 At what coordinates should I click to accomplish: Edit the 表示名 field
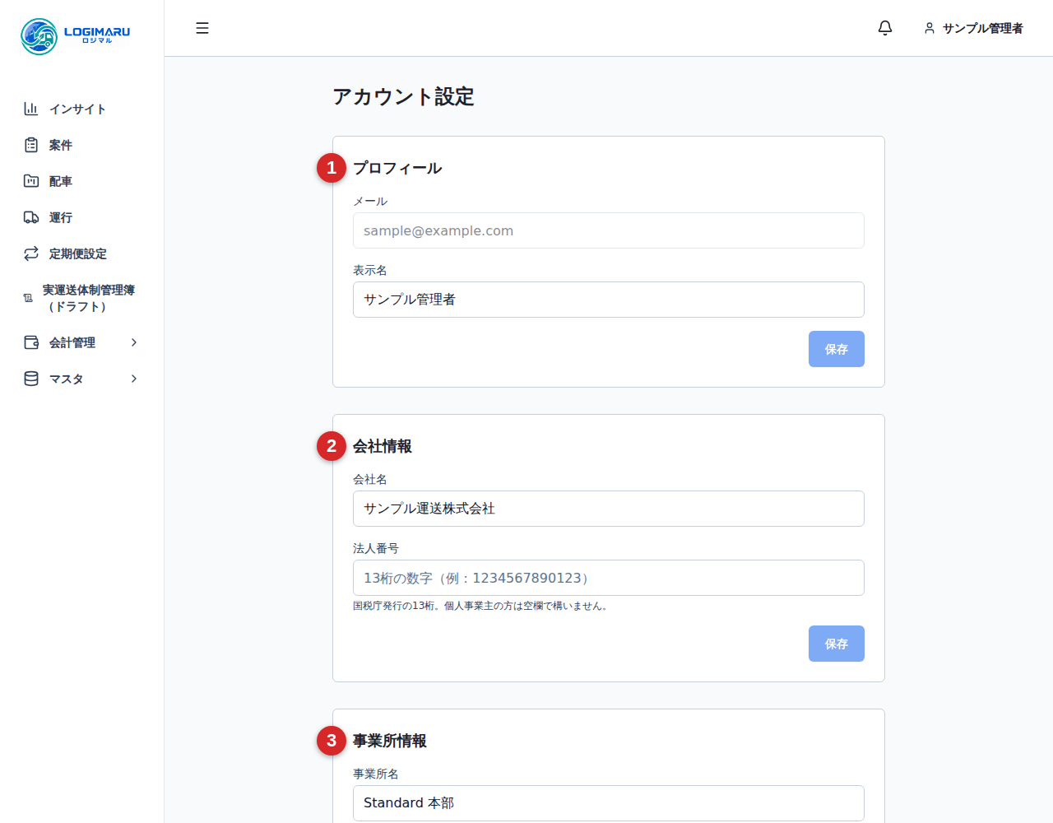coord(609,300)
